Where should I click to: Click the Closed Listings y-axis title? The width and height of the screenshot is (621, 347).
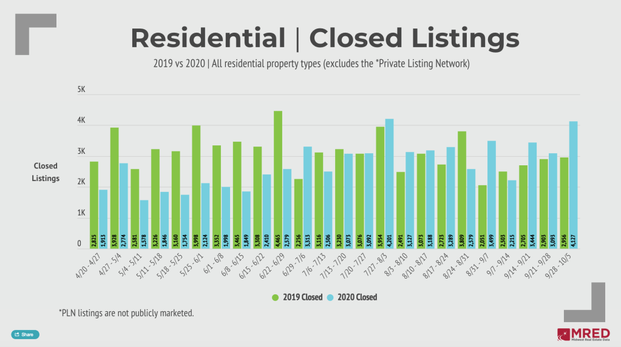point(46,172)
